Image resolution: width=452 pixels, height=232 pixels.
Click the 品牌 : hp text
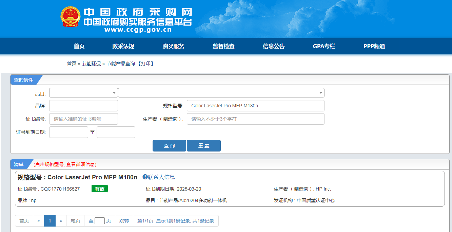coord(27,200)
